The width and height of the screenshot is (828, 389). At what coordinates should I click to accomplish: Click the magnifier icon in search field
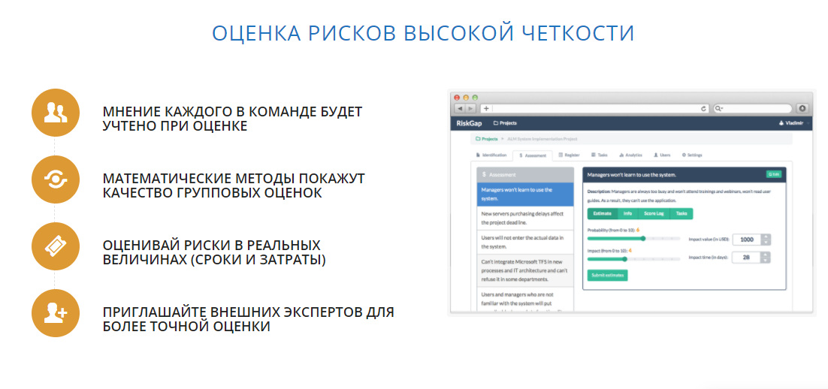click(x=718, y=108)
